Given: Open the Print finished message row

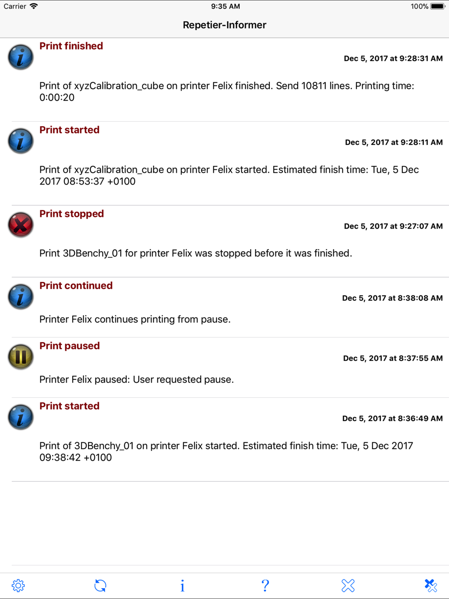Looking at the screenshot, I should [224, 80].
